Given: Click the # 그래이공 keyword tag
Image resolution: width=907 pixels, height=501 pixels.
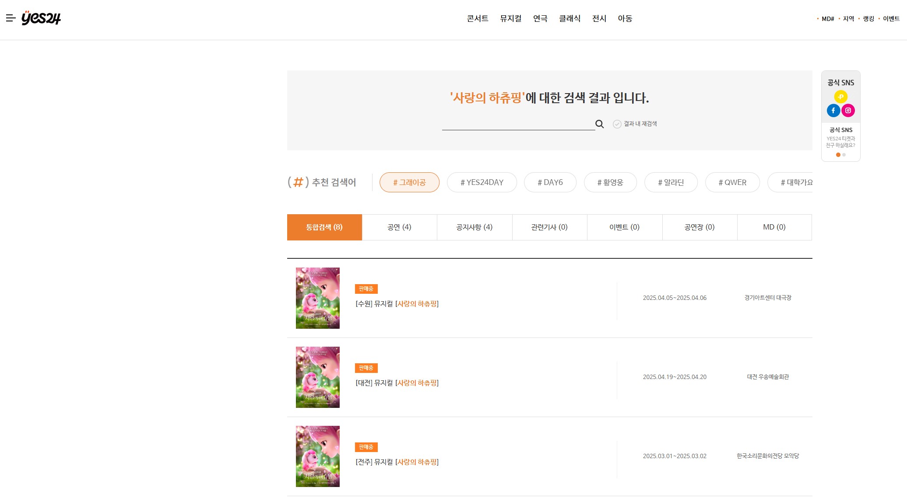Looking at the screenshot, I should (x=409, y=182).
